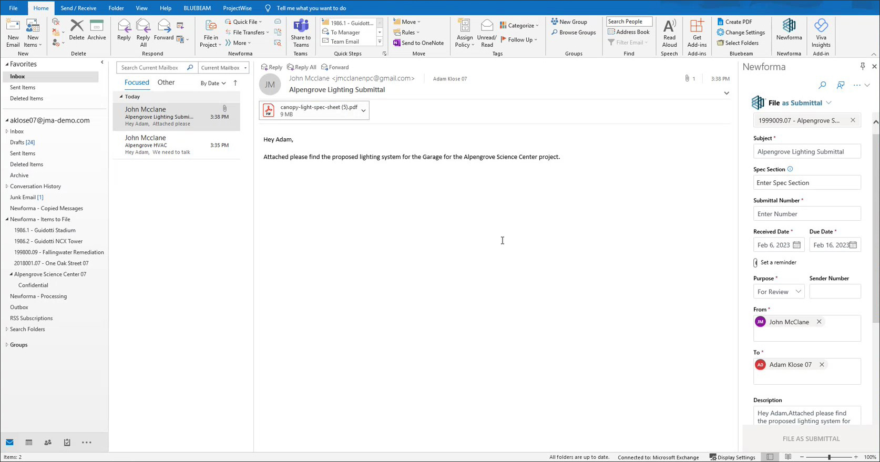Screen dimensions: 880x462
Task: Open the BLUEBEAM tab
Action: pyautogui.click(x=197, y=8)
